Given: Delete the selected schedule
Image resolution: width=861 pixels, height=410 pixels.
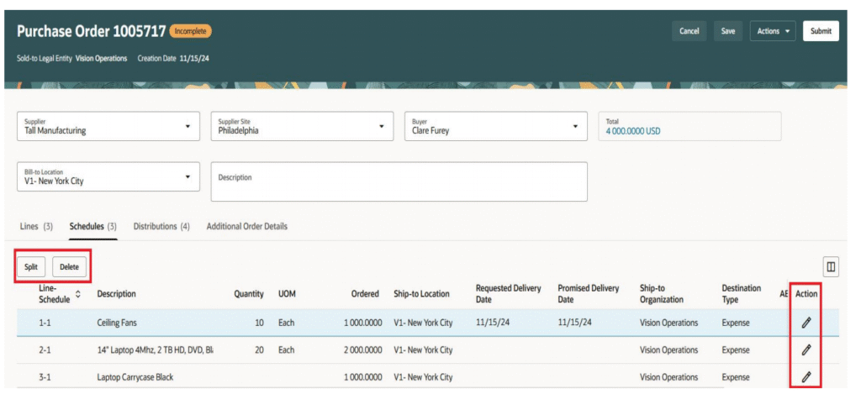Looking at the screenshot, I should click(x=70, y=267).
